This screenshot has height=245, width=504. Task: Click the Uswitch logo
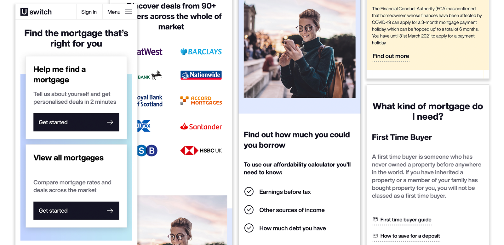tap(36, 12)
